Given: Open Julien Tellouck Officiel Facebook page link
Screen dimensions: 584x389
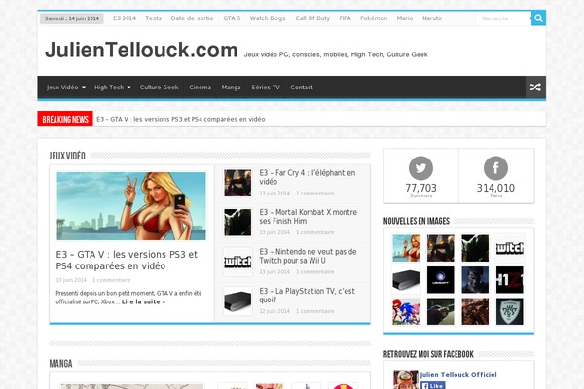Looking at the screenshot, I should (x=458, y=375).
